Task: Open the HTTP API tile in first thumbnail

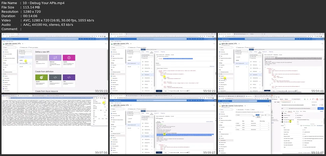Action: point(42,61)
